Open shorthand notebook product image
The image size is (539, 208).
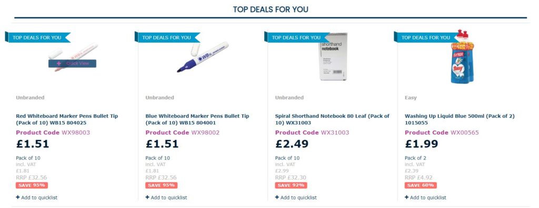click(333, 57)
